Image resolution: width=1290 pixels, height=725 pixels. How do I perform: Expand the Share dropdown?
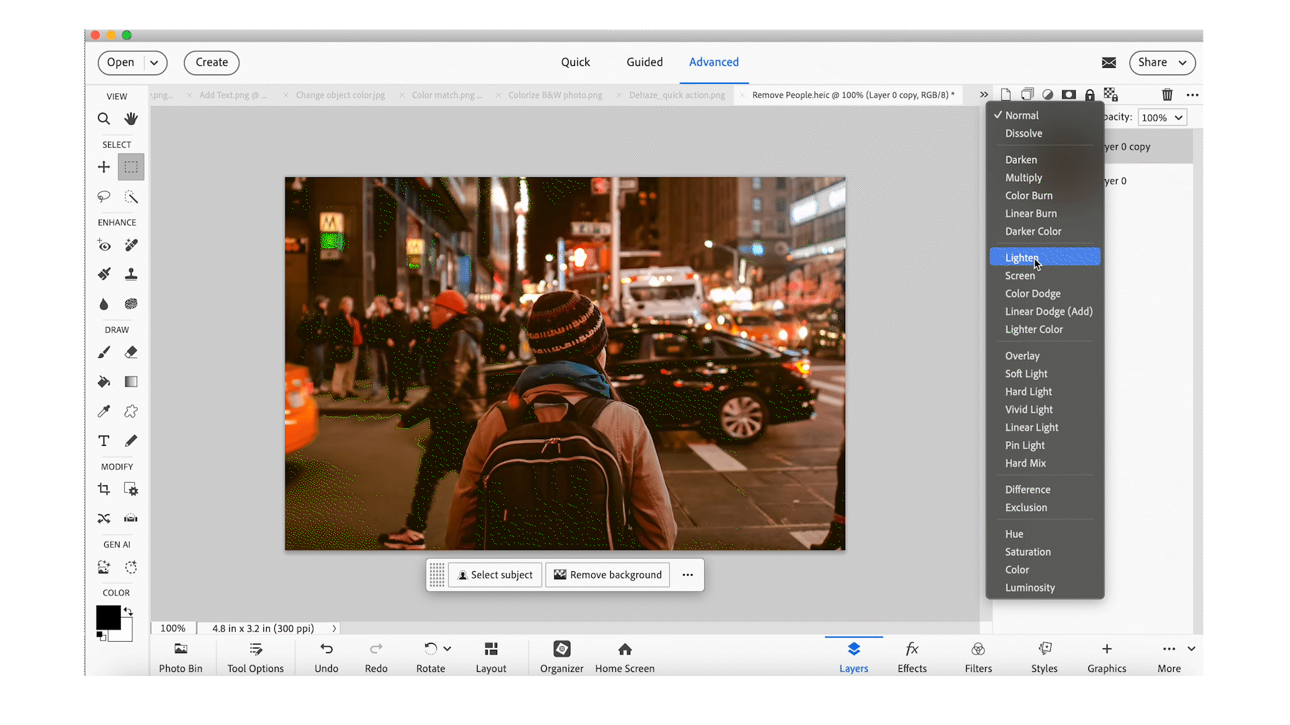tap(1182, 62)
